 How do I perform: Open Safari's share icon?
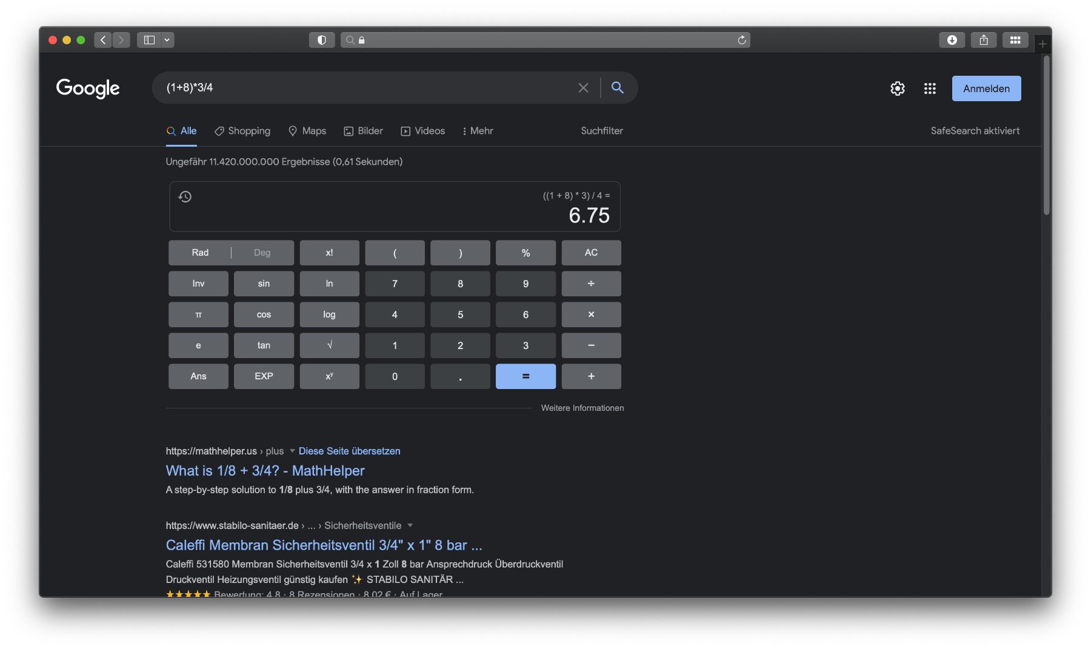983,40
